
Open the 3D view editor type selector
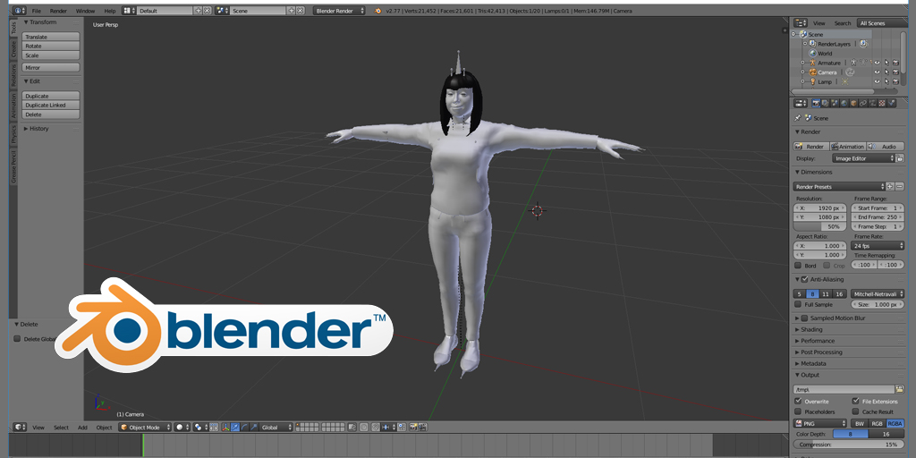tap(20, 427)
